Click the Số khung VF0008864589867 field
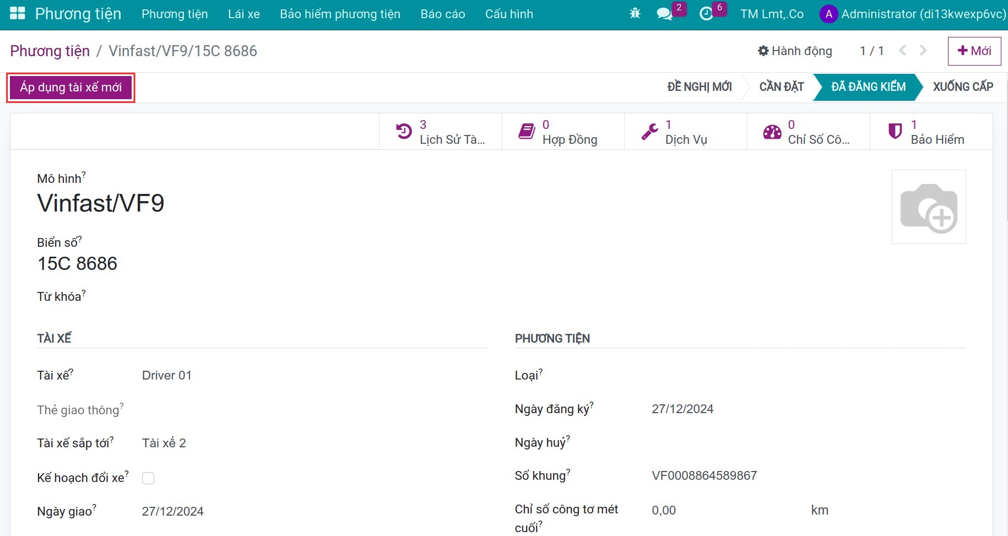The height and width of the screenshot is (536, 1008). click(x=704, y=476)
